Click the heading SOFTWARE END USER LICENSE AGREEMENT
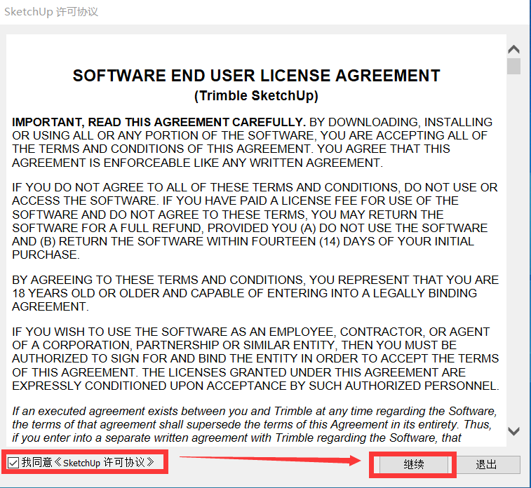Image resolution: width=531 pixels, height=488 pixels. (256, 76)
